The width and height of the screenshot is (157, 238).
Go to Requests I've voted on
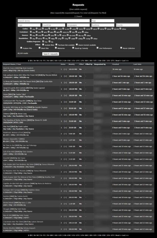[81, 13]
